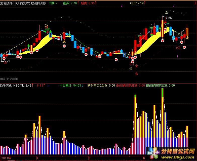The image size is (197, 161).
Task: Click the red 全 signal label
Action: pos(136,66)
